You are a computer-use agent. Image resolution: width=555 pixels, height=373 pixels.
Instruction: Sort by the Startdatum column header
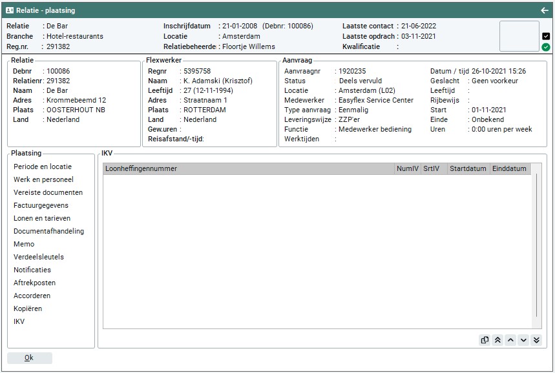pos(468,169)
